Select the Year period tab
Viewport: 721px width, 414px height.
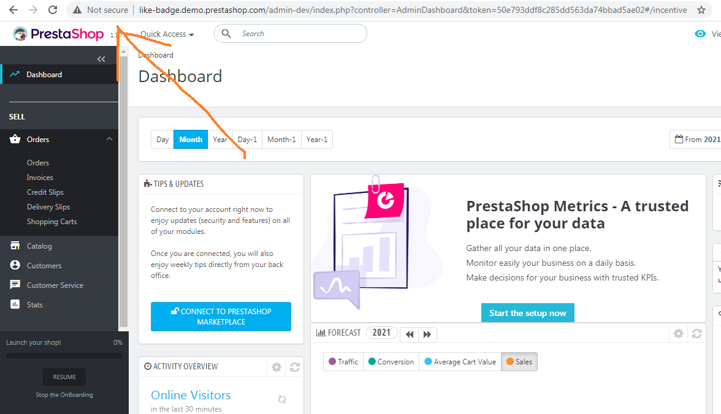[x=219, y=139]
